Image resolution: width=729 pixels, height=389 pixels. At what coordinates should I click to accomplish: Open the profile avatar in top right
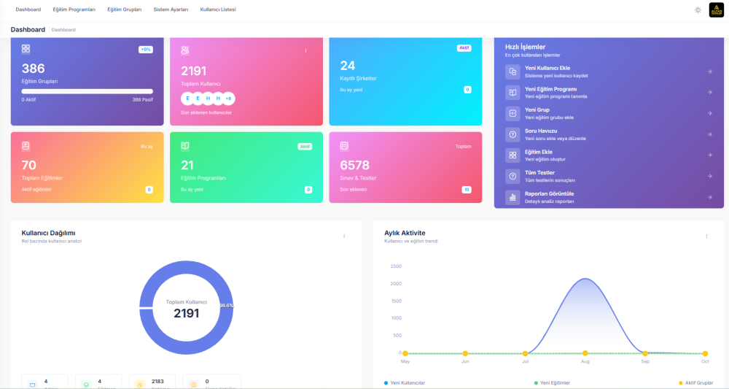tap(716, 10)
